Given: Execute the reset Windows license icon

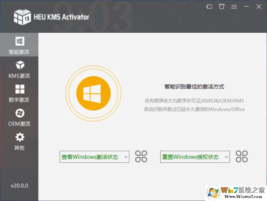Looking at the screenshot, I should (x=242, y=157).
